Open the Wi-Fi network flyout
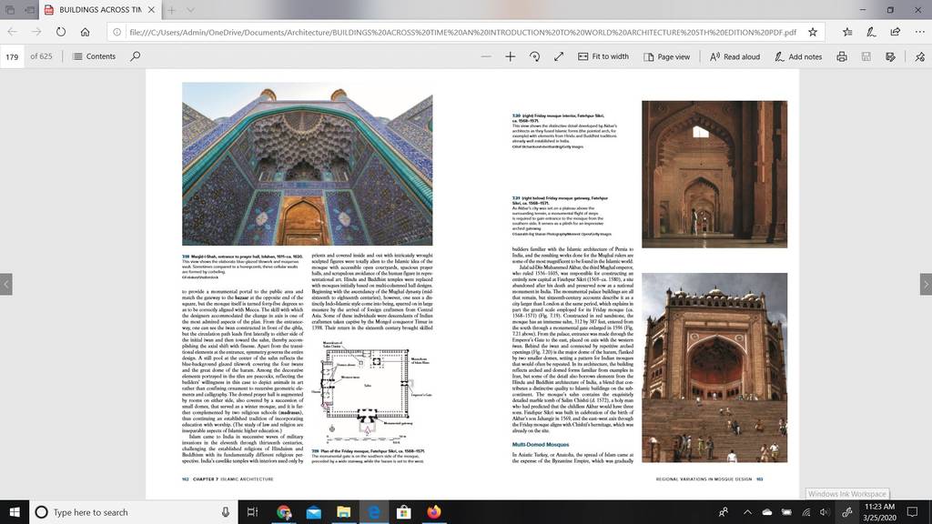The height and width of the screenshot is (524, 932). tap(806, 512)
